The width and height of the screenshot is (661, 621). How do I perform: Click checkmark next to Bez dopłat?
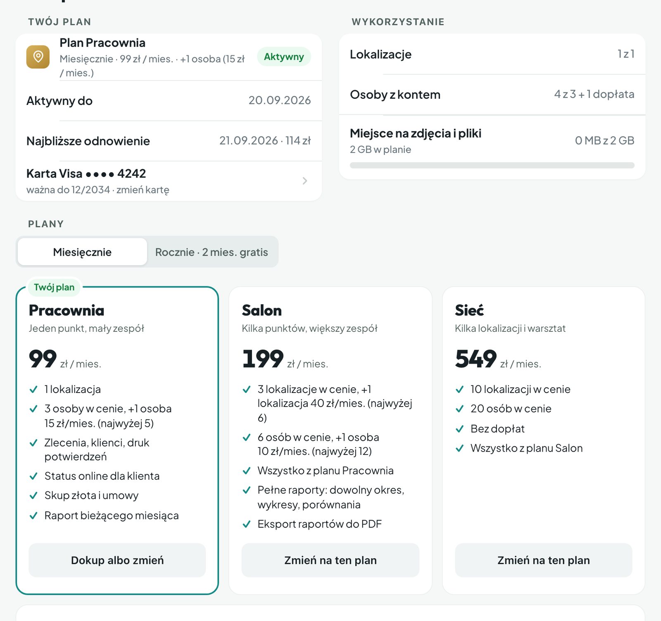tap(459, 429)
